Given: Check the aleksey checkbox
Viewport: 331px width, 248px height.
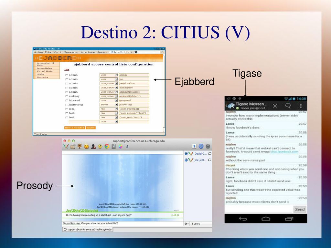Looking at the screenshot, I should point(67,96).
